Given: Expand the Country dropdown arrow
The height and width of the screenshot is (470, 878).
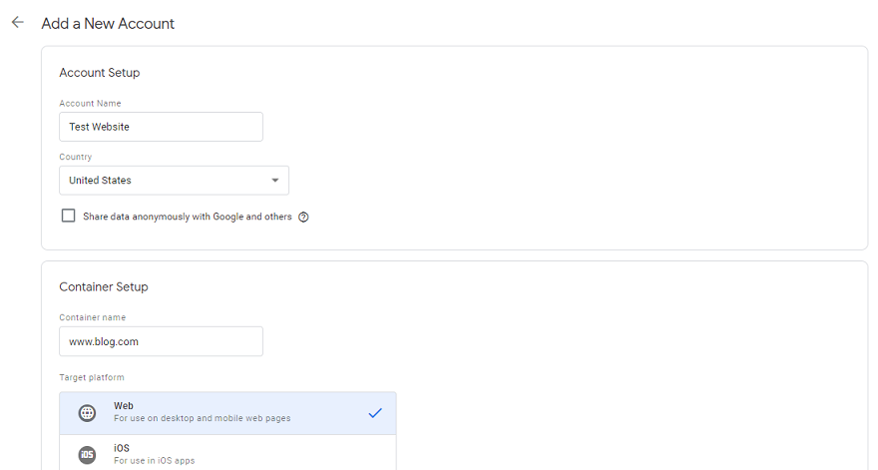Looking at the screenshot, I should 275,181.
